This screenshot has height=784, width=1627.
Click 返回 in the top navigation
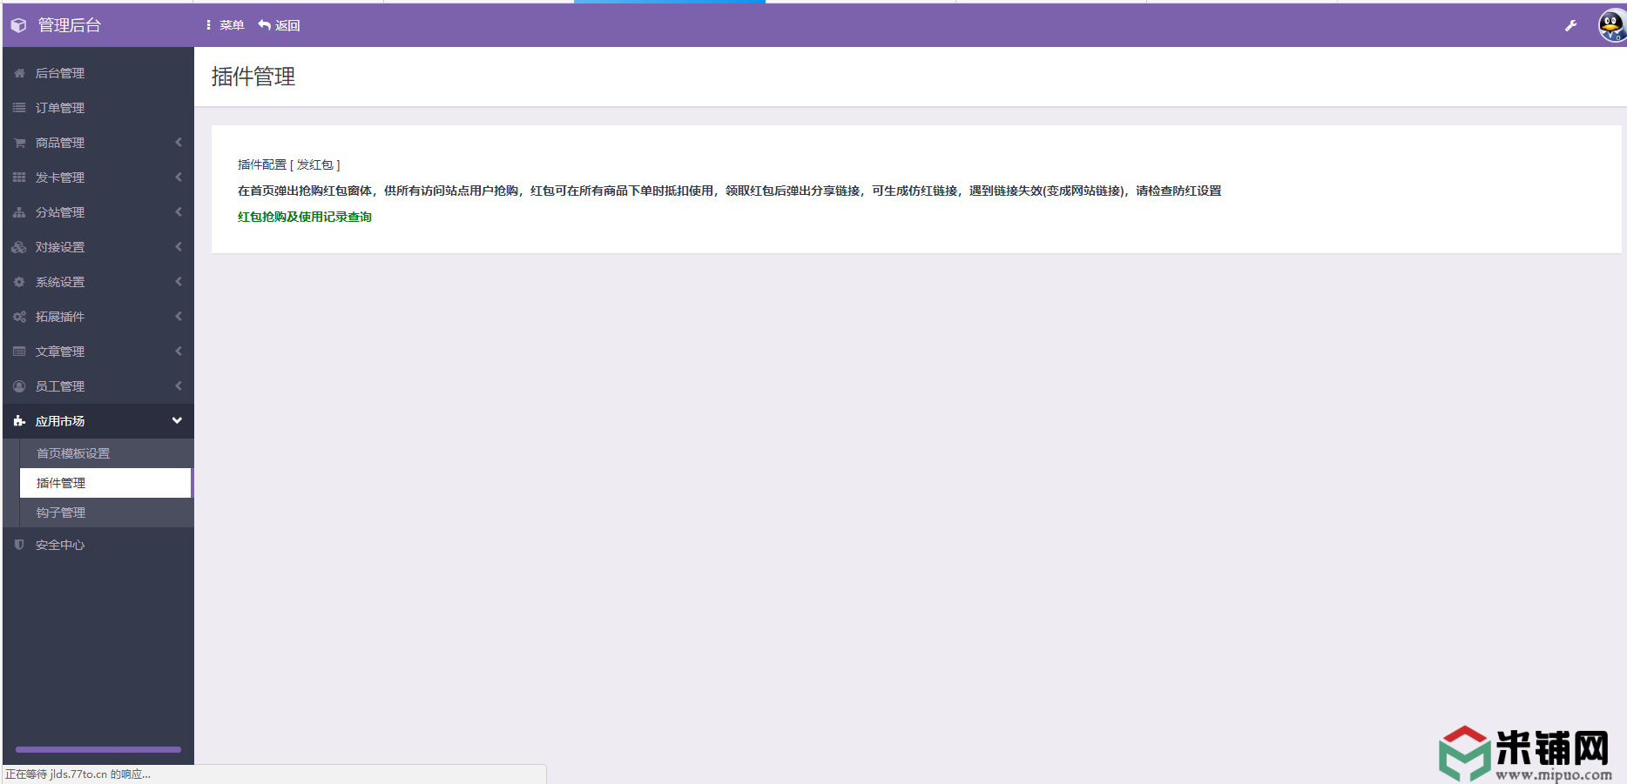point(280,25)
